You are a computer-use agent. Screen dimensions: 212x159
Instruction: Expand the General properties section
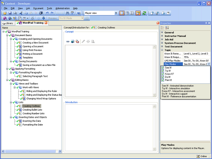coord(162,32)
